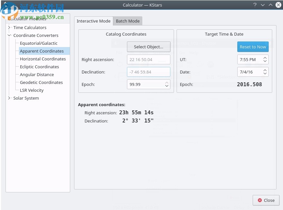This screenshot has height=210, width=283.
Task: Click the help question mark icon
Action: 255,5
